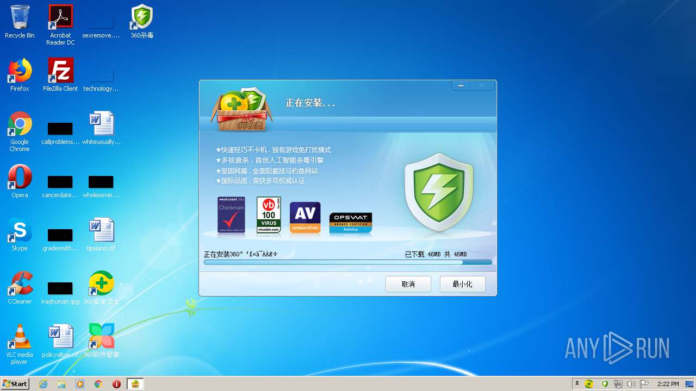This screenshot has height=391, width=696.
Task: Select the whiteusually Word document
Action: pyautogui.click(x=101, y=128)
